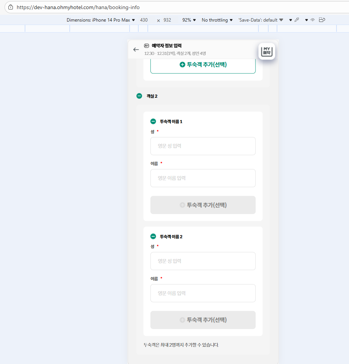
Task: Click the eyedropper icon in device toolbar
Action: point(297,20)
